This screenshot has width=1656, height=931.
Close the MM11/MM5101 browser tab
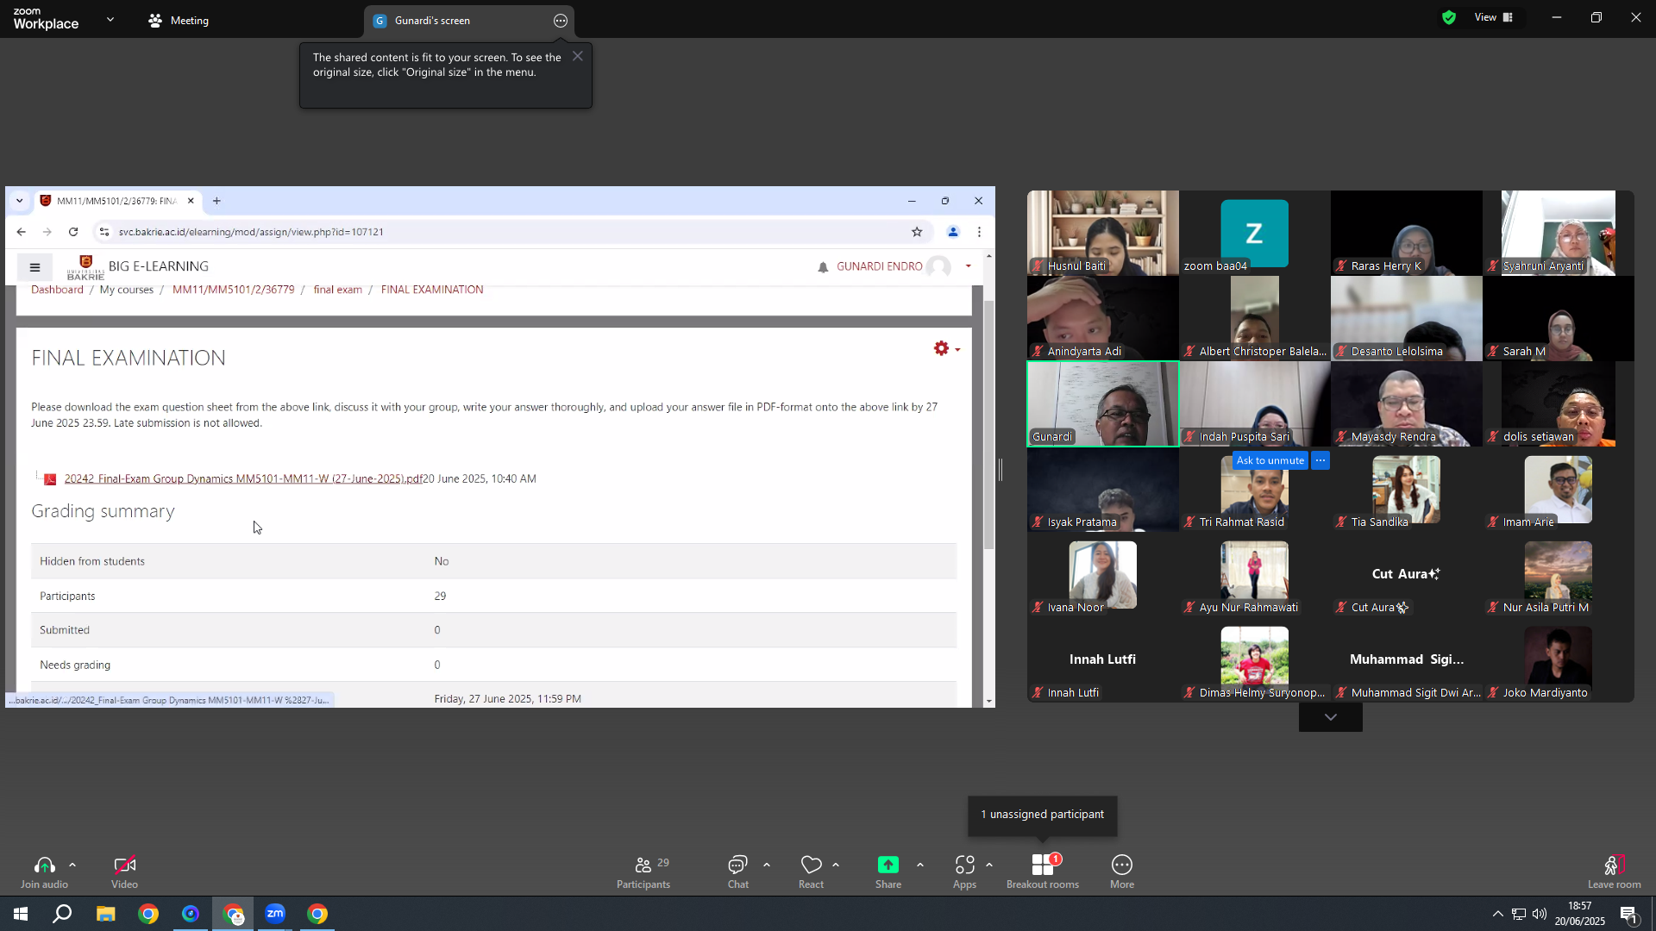pyautogui.click(x=191, y=201)
